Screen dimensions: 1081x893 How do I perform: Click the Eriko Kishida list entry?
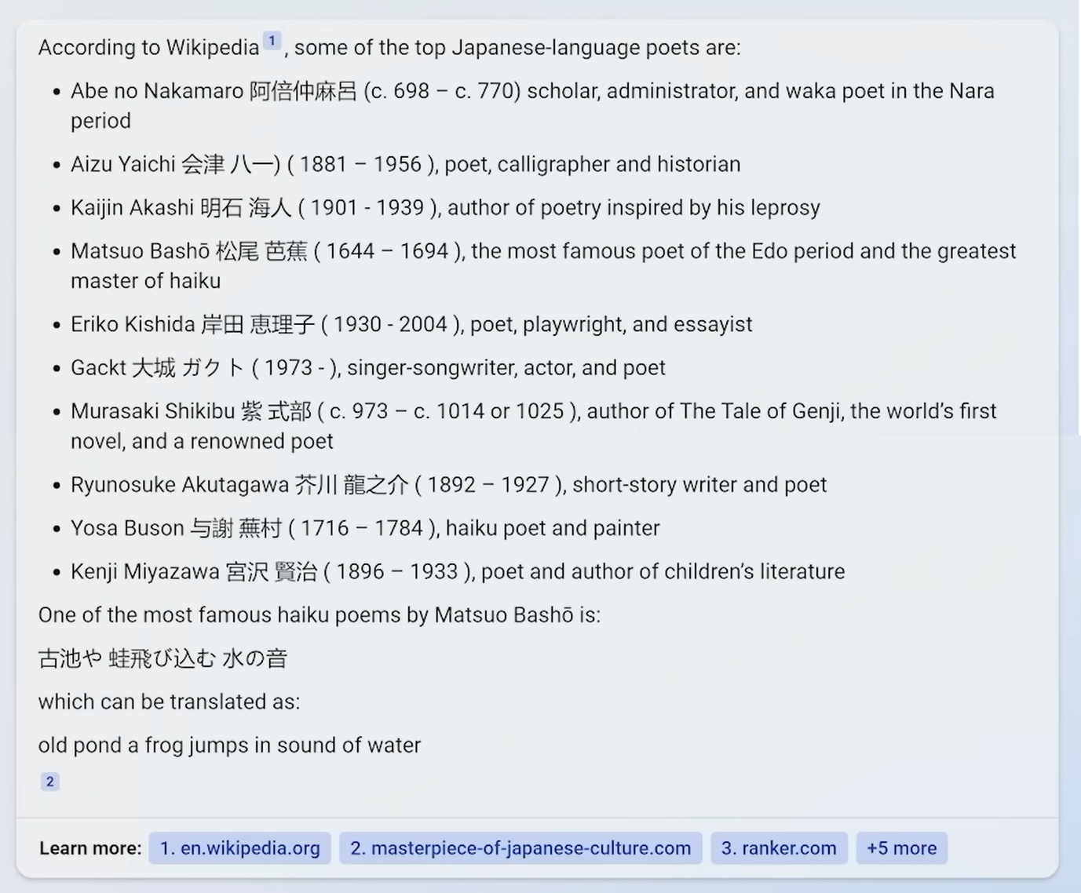click(x=411, y=324)
